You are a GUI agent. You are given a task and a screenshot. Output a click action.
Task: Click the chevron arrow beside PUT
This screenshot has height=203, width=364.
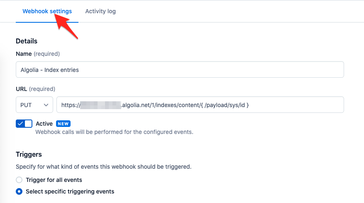pyautogui.click(x=46, y=105)
